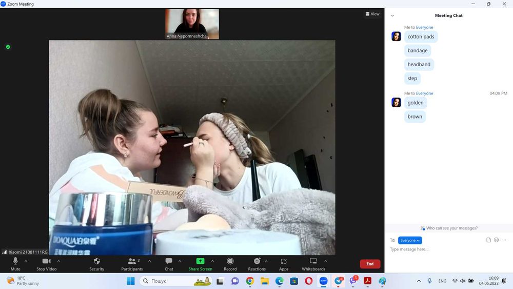Open Zoom Apps
The height and width of the screenshot is (289, 513).
pyautogui.click(x=284, y=264)
